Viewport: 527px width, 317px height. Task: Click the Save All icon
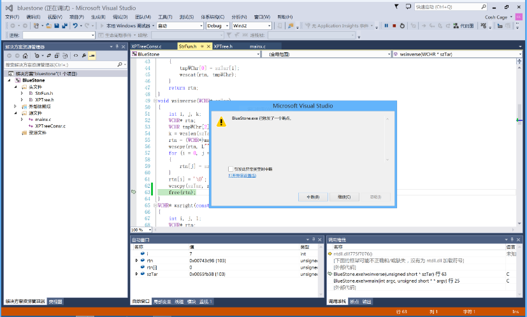coord(64,25)
